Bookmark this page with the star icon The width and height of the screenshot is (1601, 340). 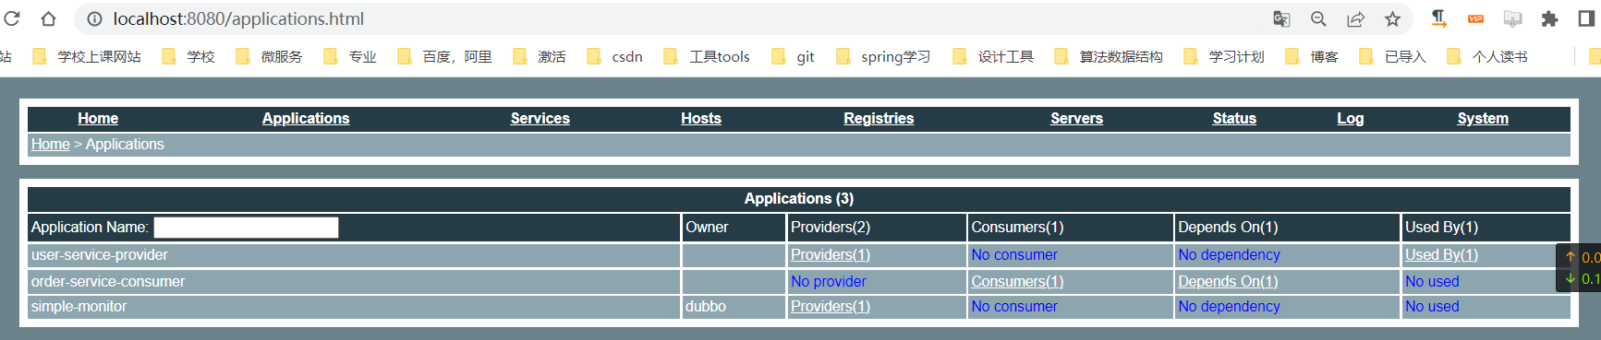point(1392,18)
